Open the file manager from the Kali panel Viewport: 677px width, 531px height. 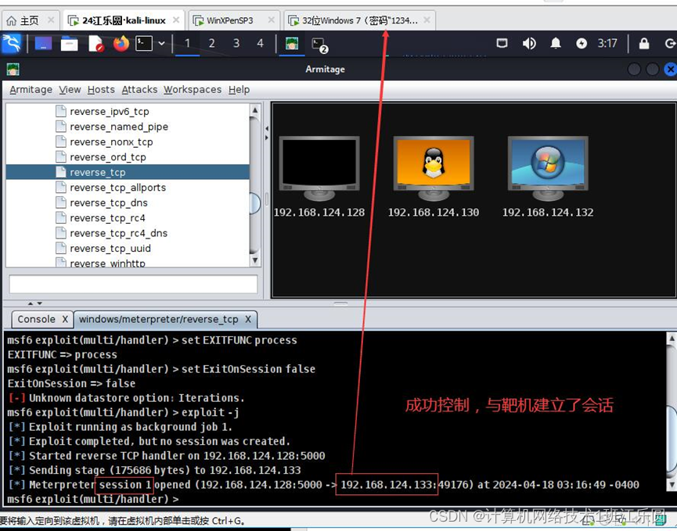pyautogui.click(x=69, y=43)
